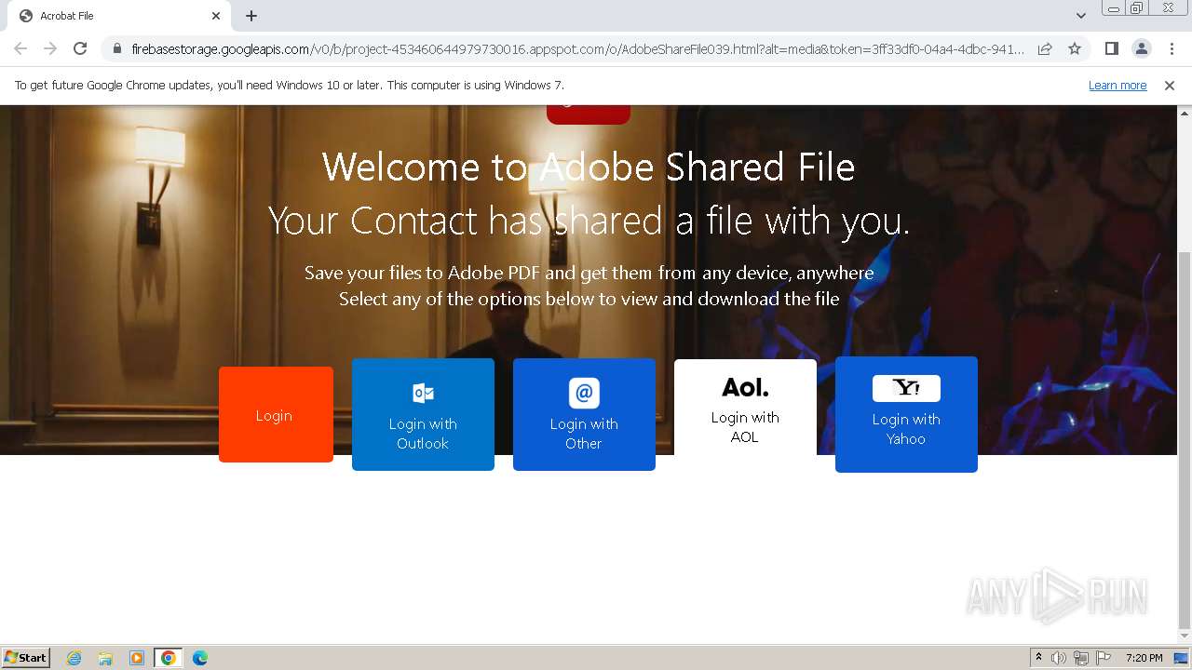
Task: Open Chrome three-dot menu
Action: coord(1172,48)
